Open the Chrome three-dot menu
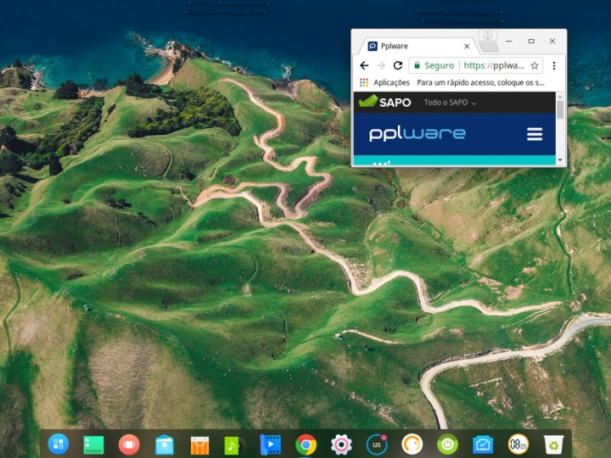 tap(554, 65)
